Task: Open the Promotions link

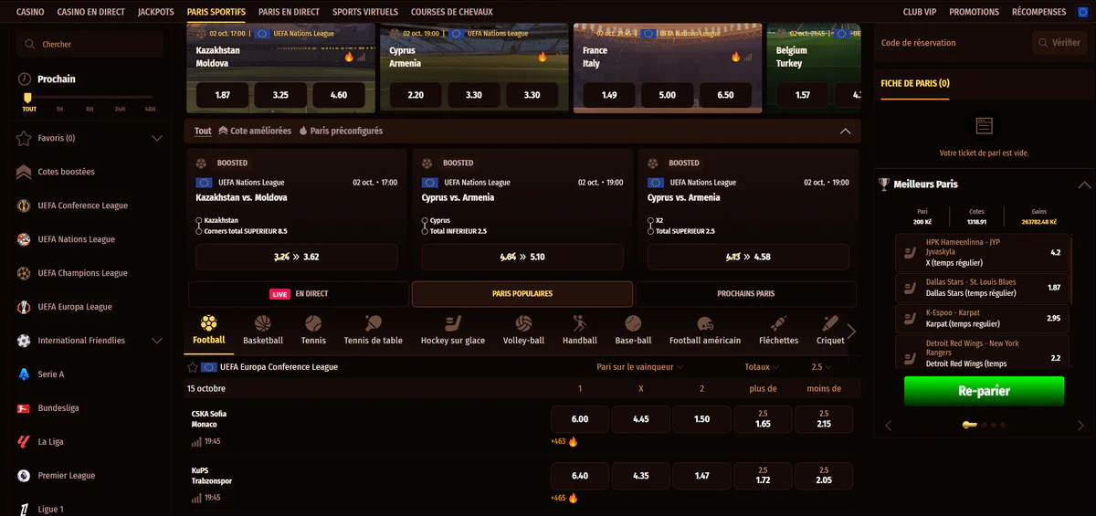Action: 974,12
